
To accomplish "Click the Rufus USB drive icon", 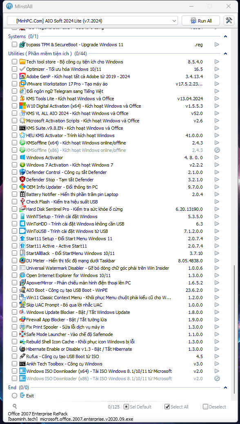I will (22, 356).
